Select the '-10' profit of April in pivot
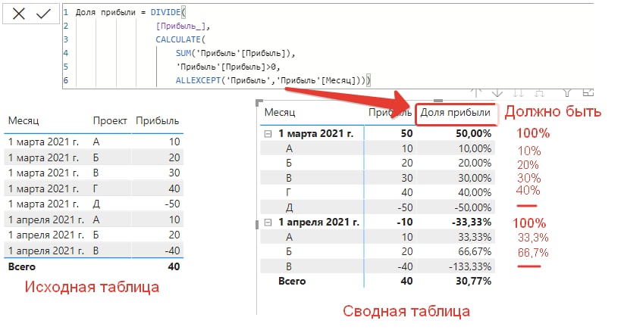624x330 pixels. click(405, 222)
